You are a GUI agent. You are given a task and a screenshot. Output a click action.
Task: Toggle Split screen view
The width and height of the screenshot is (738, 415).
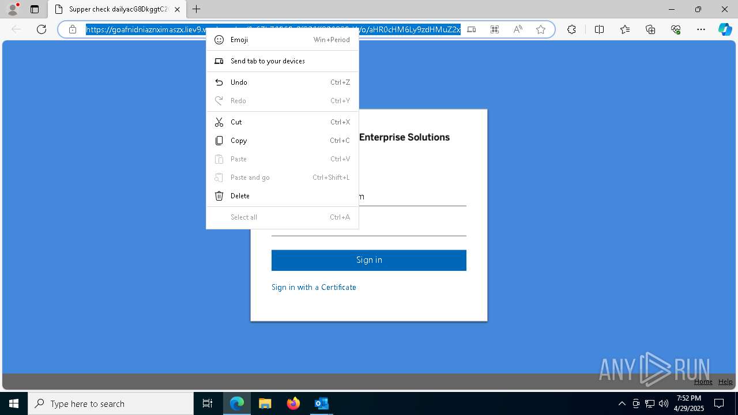click(599, 29)
